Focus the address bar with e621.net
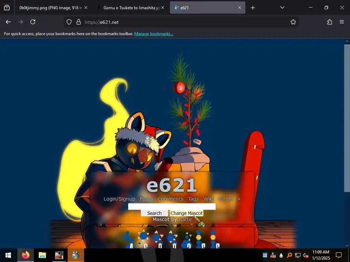The height and width of the screenshot is (262, 350). point(181,22)
